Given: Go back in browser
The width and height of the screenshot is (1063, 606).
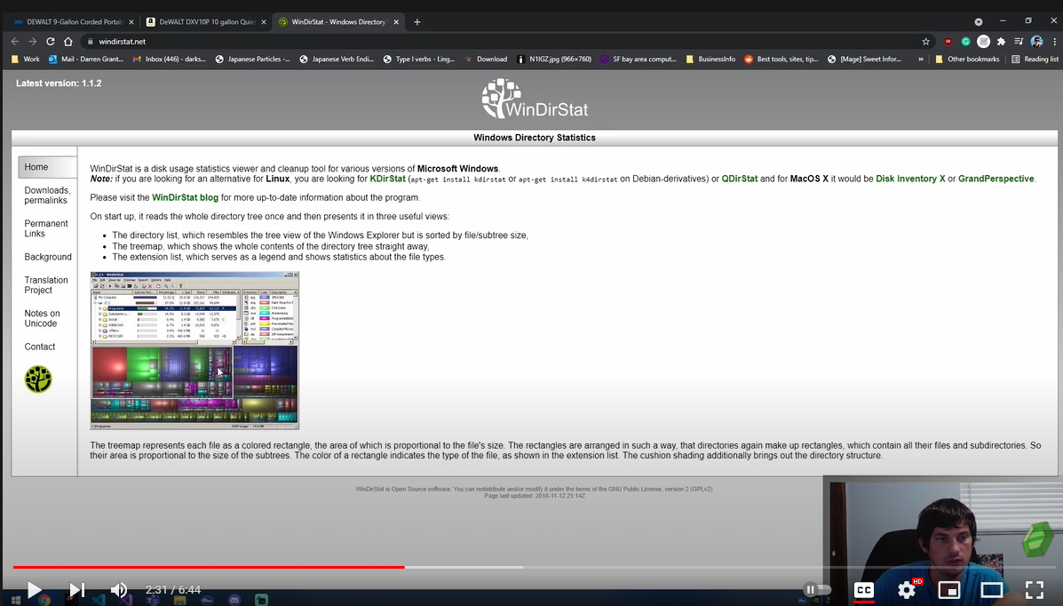Looking at the screenshot, I should tap(15, 42).
